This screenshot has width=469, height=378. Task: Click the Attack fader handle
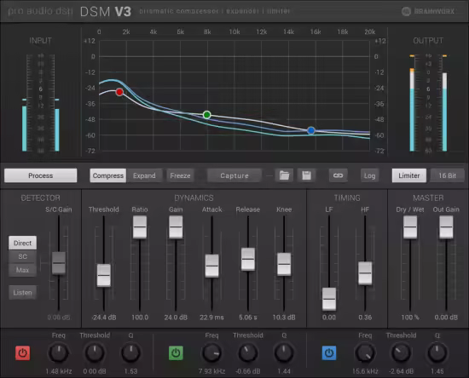[x=211, y=266]
